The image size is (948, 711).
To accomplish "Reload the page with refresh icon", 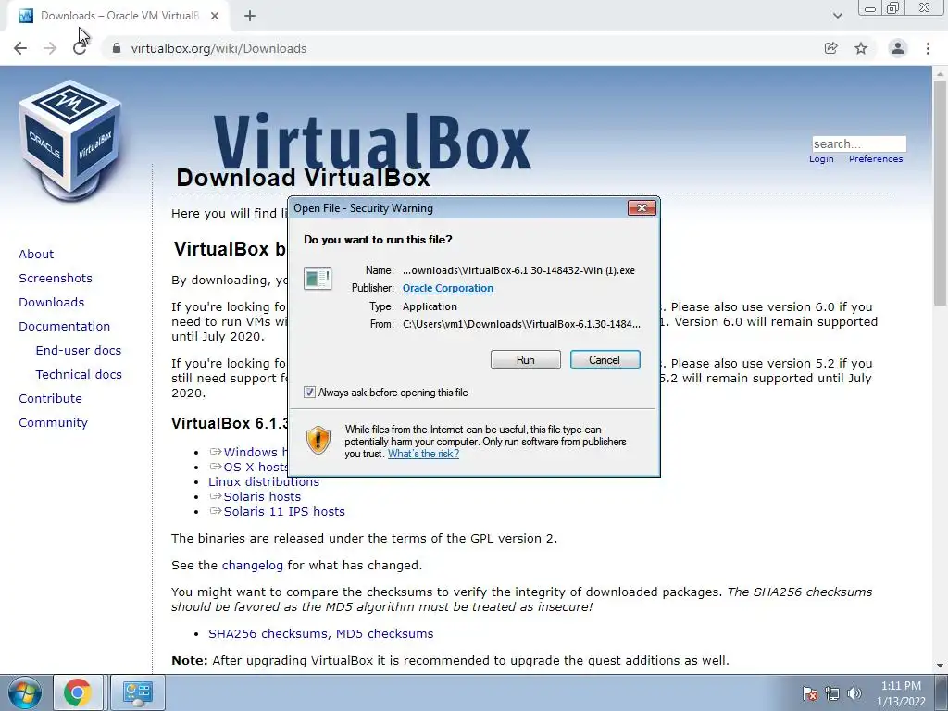I will [x=80, y=48].
